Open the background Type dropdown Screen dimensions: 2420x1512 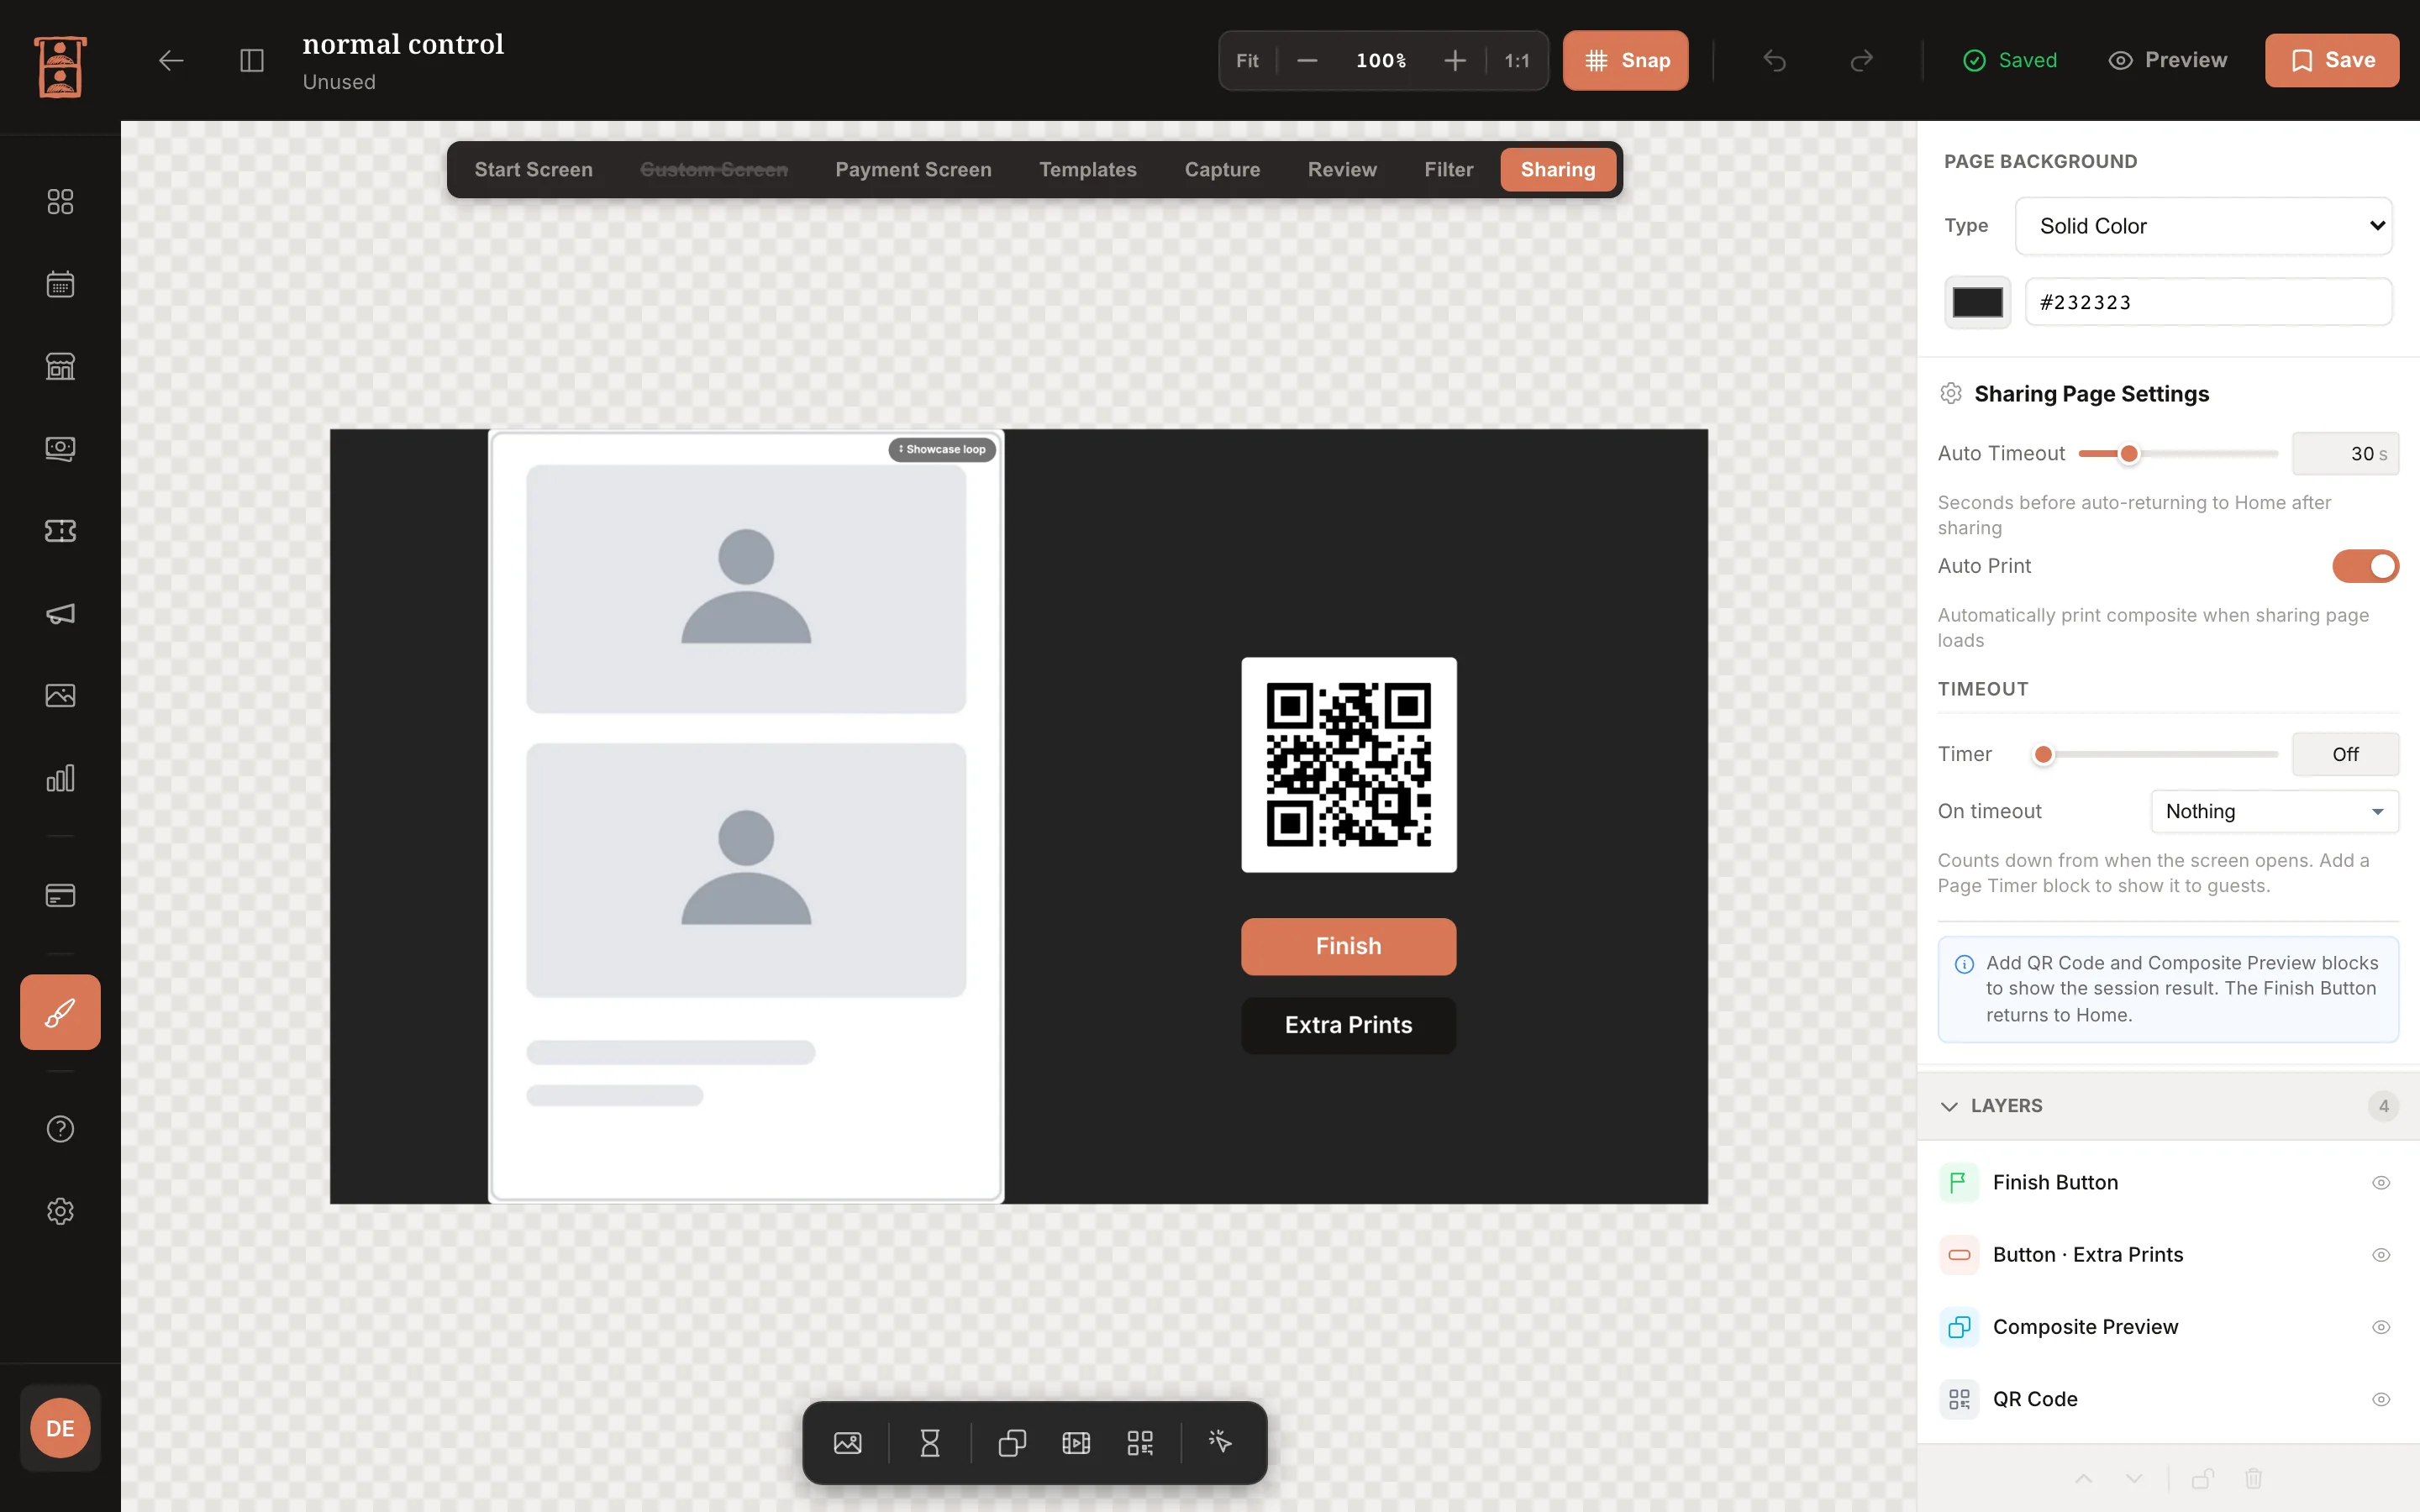tap(2203, 226)
